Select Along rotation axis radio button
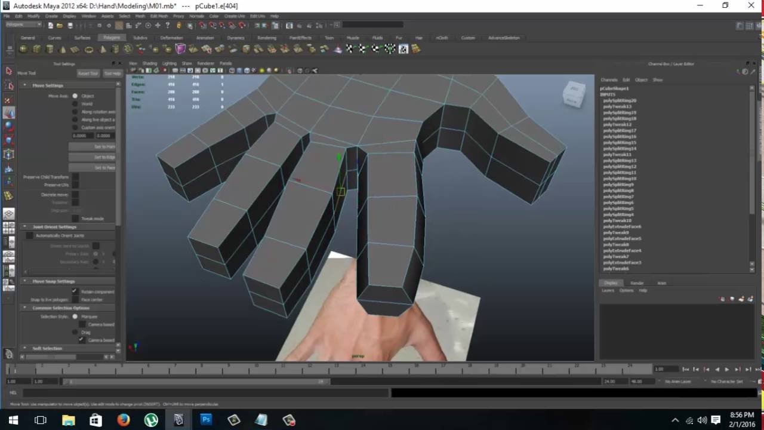764x430 pixels. [x=75, y=112]
